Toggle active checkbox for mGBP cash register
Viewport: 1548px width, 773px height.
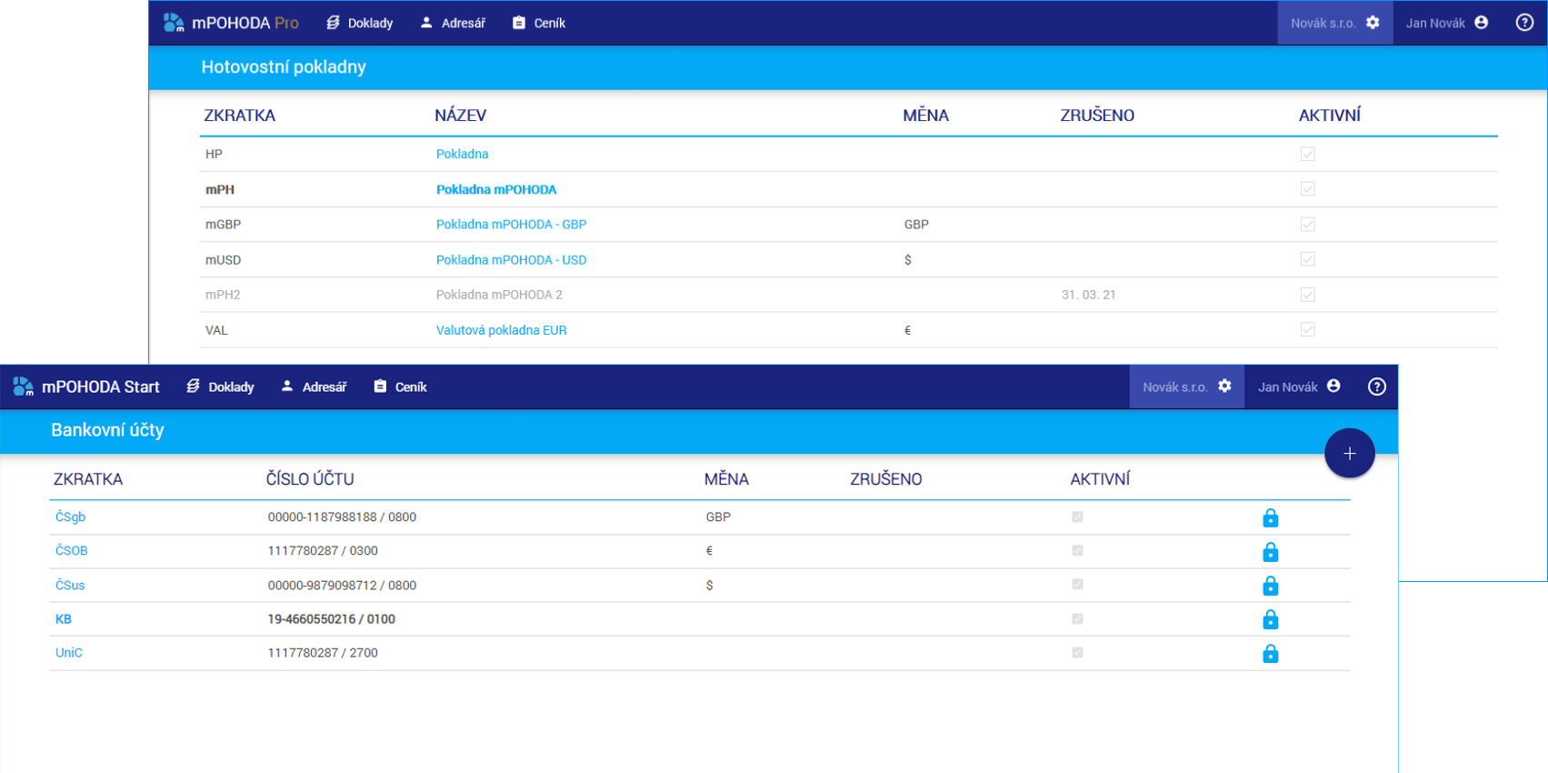(1308, 225)
